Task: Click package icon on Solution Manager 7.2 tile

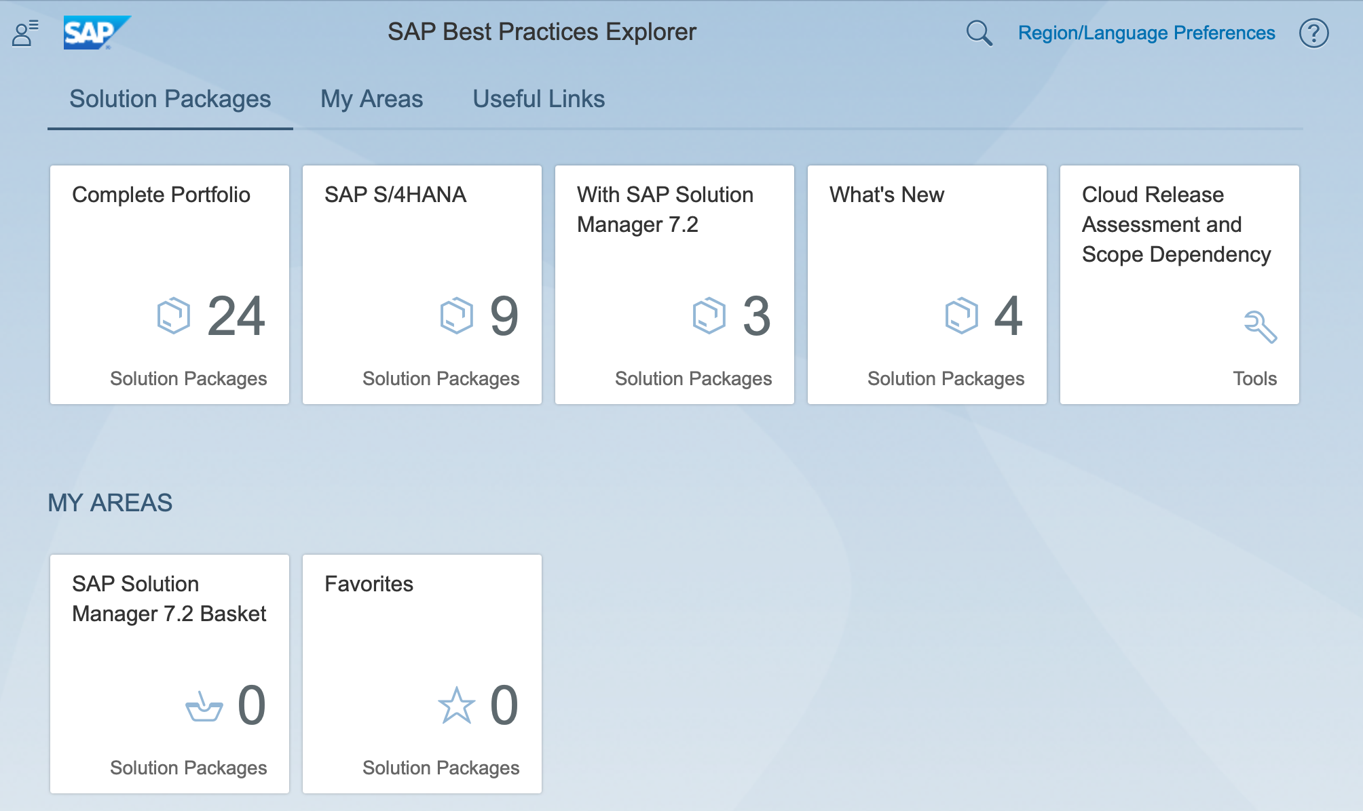Action: click(709, 315)
